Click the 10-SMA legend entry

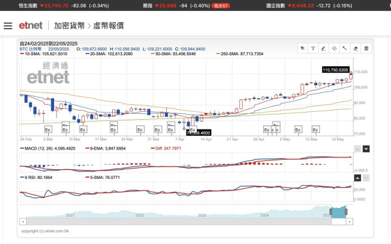coord(44,54)
